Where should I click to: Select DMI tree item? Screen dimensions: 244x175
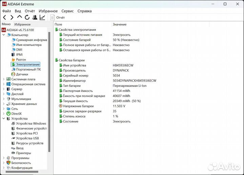pyautogui.click(x=17, y=50)
